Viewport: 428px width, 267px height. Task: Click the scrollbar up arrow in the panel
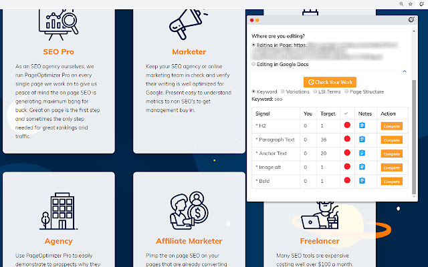coord(414,31)
